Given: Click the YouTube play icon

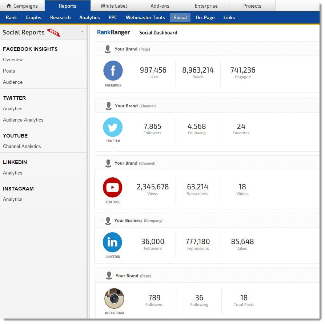Looking at the screenshot, I should (x=113, y=187).
